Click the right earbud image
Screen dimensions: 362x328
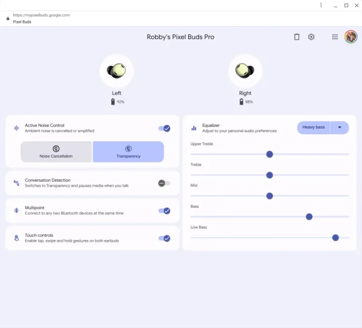tap(245, 71)
